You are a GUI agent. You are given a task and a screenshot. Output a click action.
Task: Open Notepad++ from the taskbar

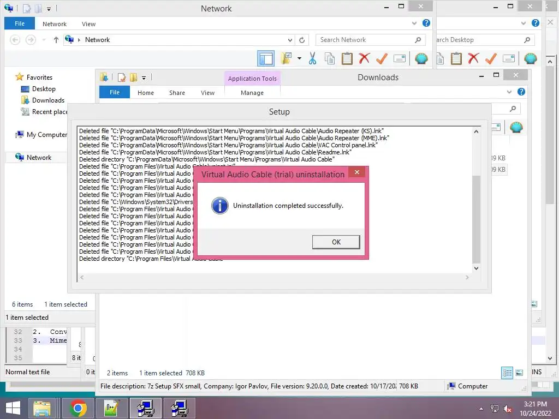(x=111, y=408)
